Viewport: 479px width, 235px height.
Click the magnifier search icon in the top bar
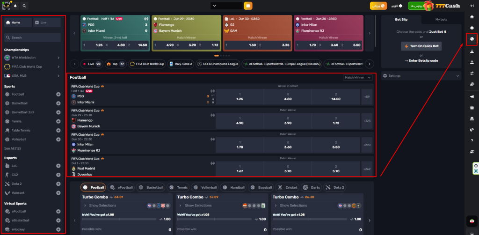click(24, 6)
